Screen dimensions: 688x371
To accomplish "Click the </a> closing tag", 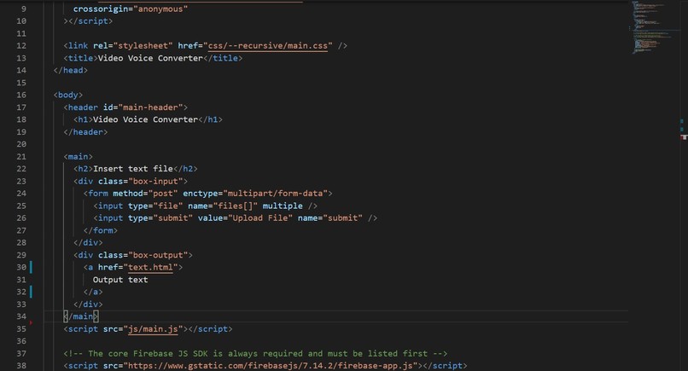I will 93,292.
